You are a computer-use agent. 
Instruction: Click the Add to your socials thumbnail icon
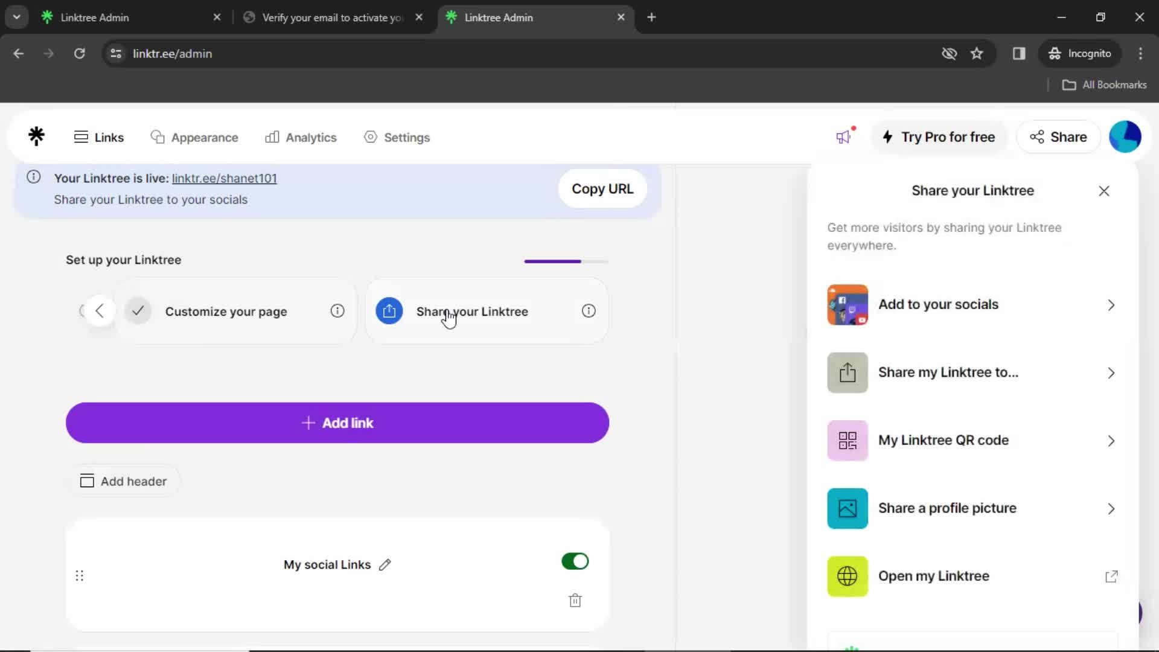coord(848,305)
